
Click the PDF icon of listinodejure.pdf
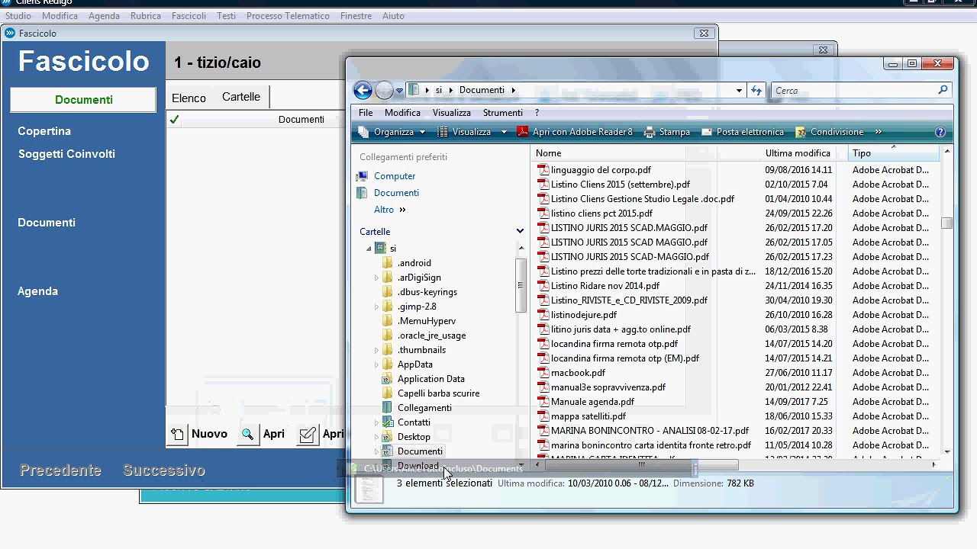(x=543, y=315)
